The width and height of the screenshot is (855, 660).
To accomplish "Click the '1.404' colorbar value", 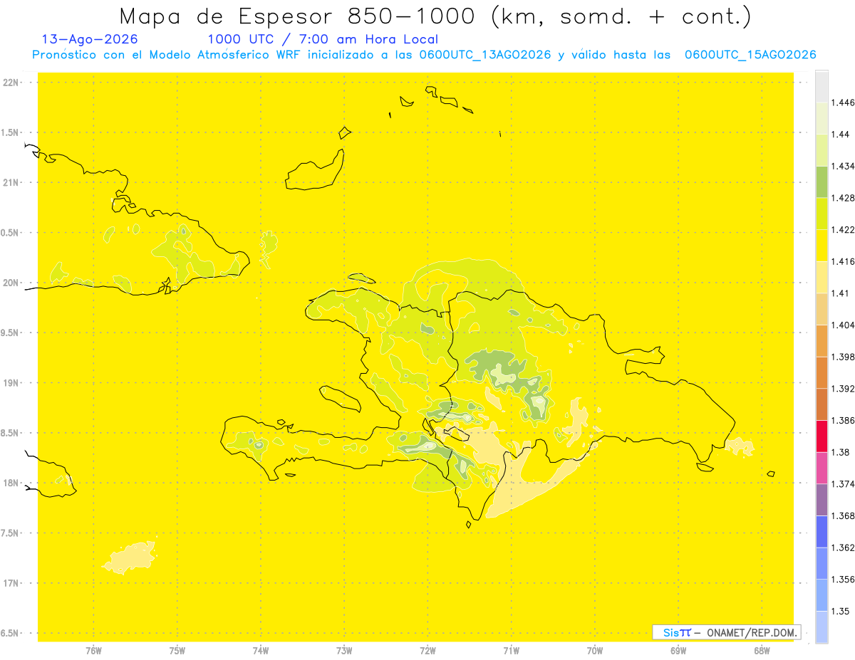I will [x=844, y=325].
